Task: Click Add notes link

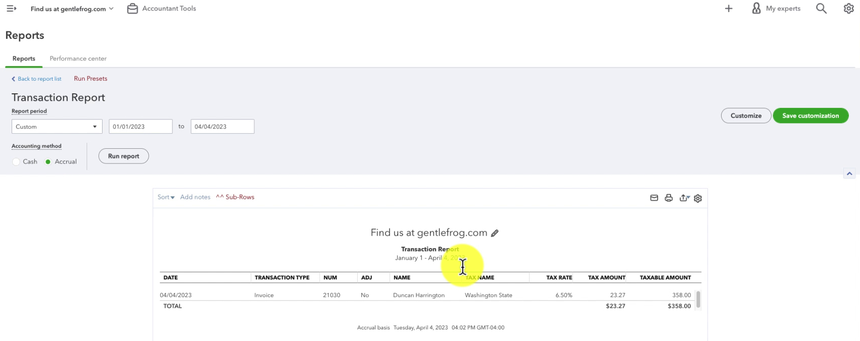Action: coord(195,197)
